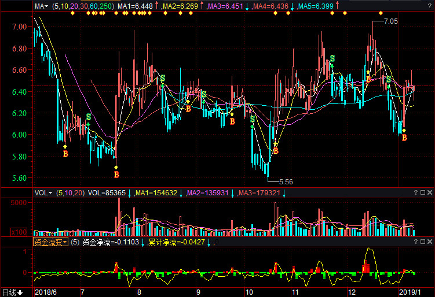This screenshot has width=435, height=297.
Task: Click the S sell signal in November
Action: (x=332, y=58)
